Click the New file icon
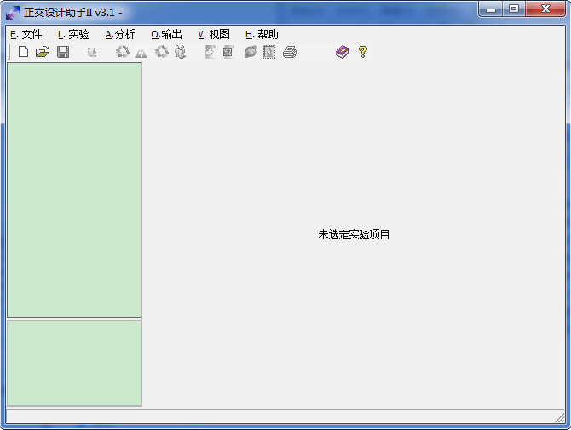Viewport: 571px width, 430px height. coord(23,52)
